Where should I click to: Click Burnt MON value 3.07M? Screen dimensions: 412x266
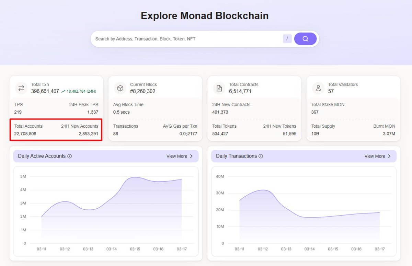tap(389, 134)
